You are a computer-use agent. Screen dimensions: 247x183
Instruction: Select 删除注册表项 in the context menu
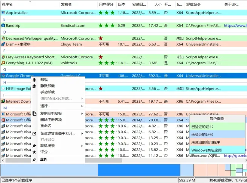51,120
